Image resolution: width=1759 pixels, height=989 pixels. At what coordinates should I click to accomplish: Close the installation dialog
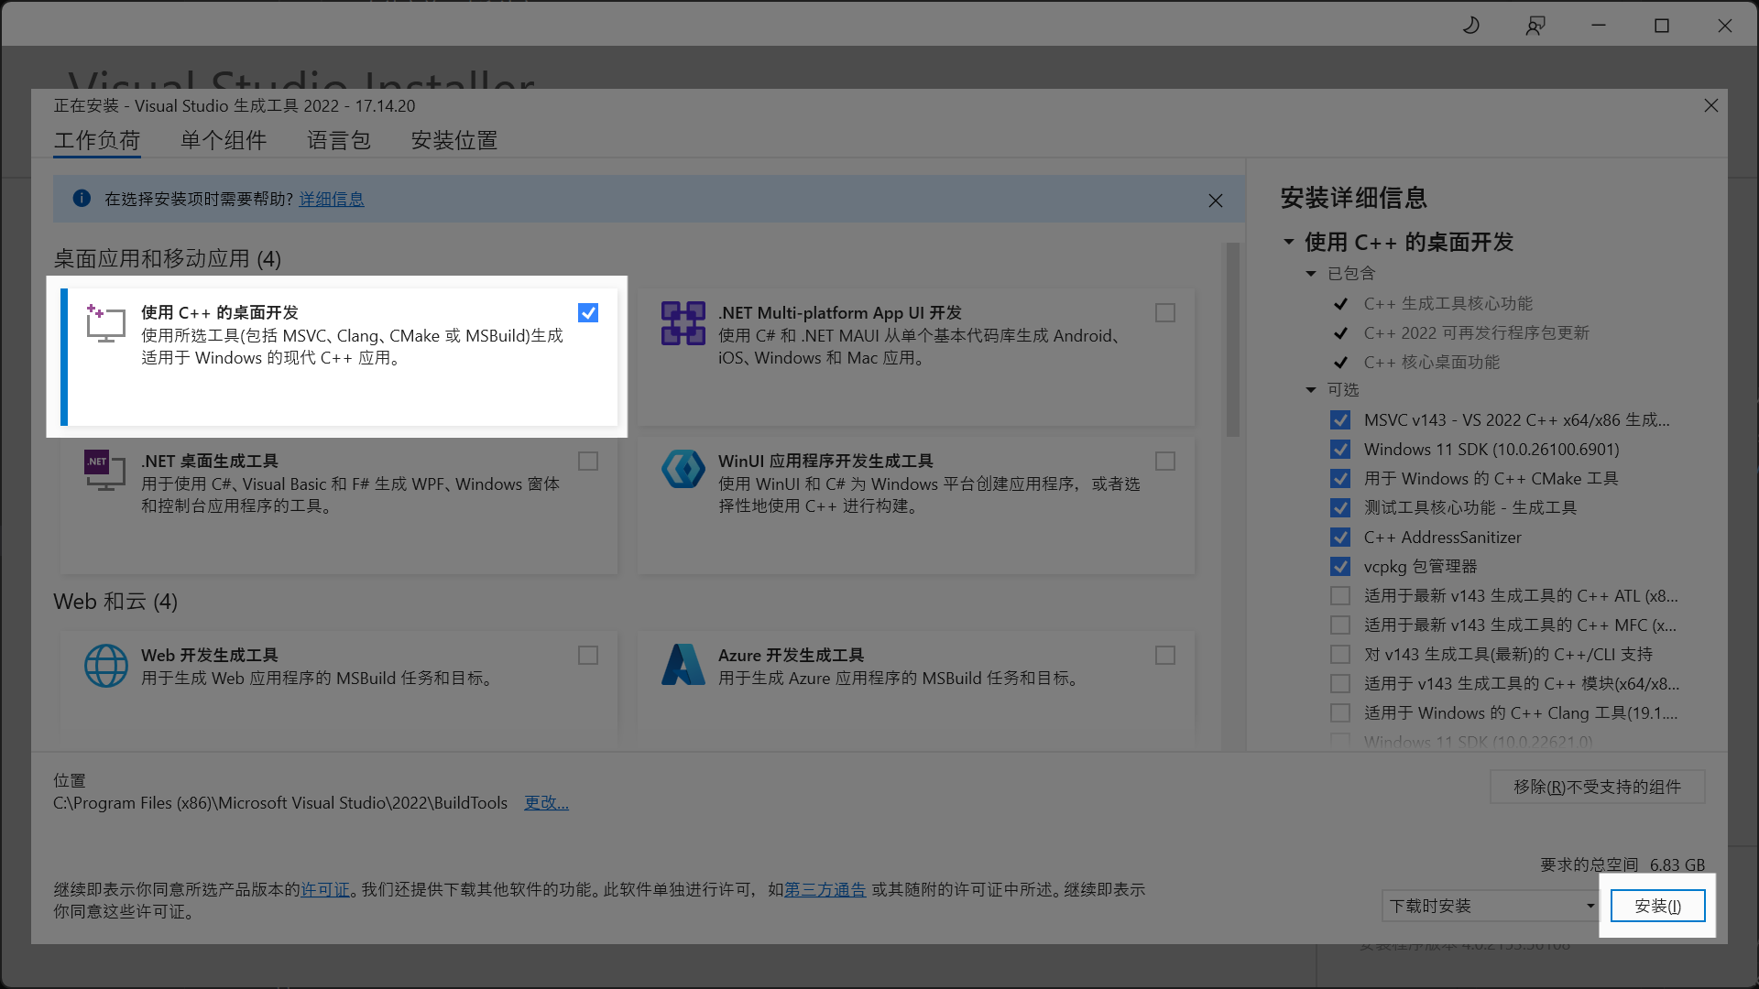pyautogui.click(x=1710, y=106)
